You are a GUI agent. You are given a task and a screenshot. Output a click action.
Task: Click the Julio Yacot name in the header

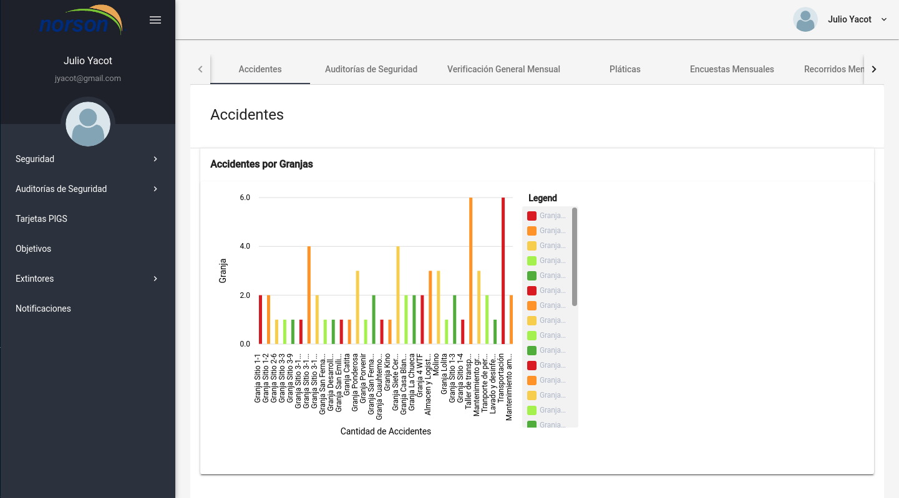850,19
